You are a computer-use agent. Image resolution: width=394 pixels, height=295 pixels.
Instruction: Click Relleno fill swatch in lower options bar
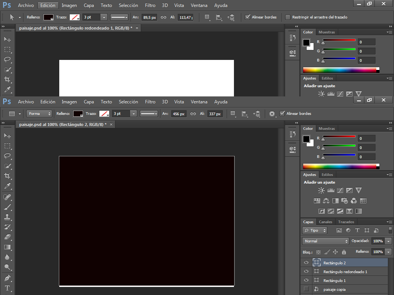(x=78, y=114)
